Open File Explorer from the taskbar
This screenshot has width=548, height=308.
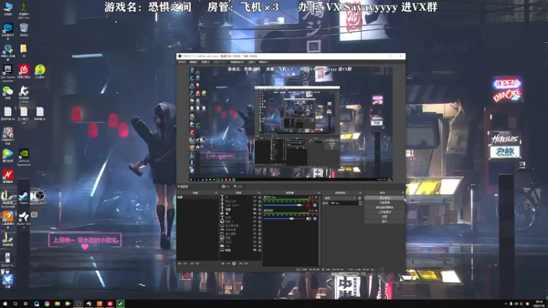58,304
